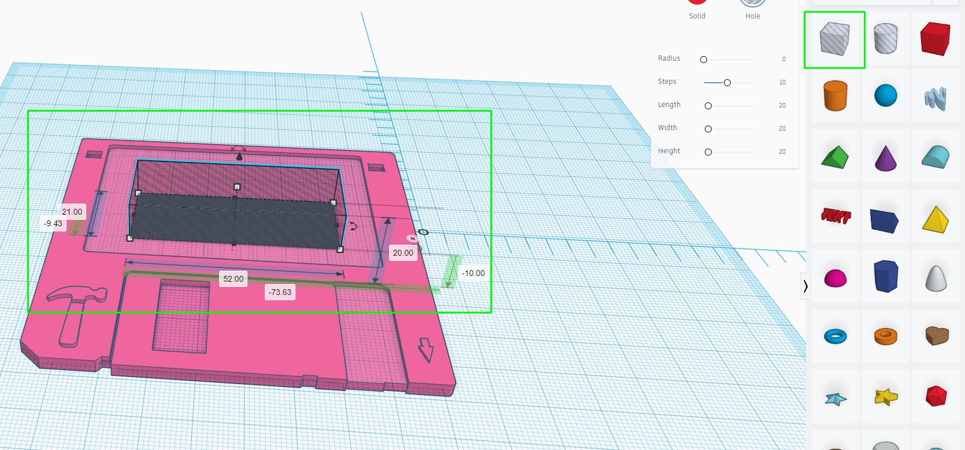Choose the yellow Pyramid shape
This screenshot has height=450, width=965.
pyautogui.click(x=936, y=219)
